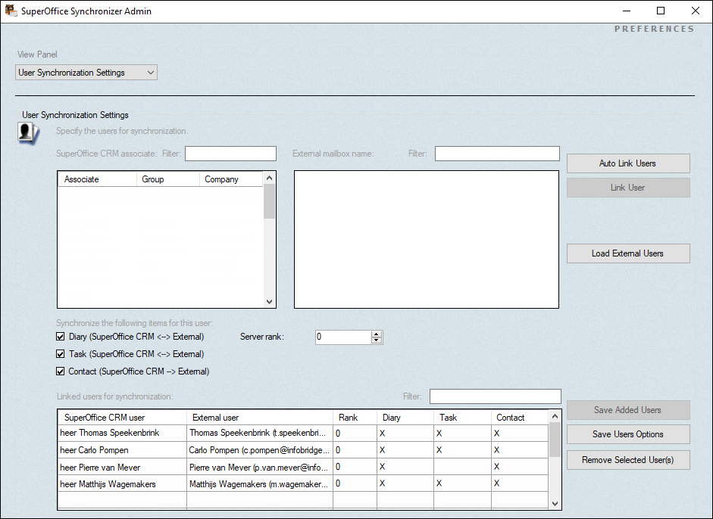
Task: Click the linked users scroll down arrow
Action: click(555, 503)
